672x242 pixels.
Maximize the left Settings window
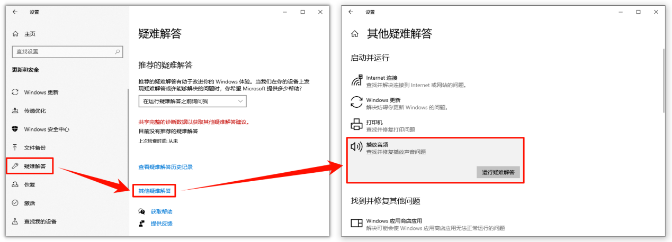coord(302,12)
